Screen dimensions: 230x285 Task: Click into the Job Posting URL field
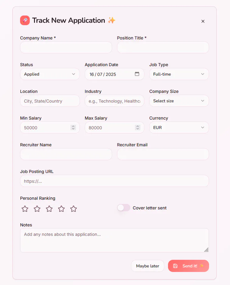[x=115, y=181]
